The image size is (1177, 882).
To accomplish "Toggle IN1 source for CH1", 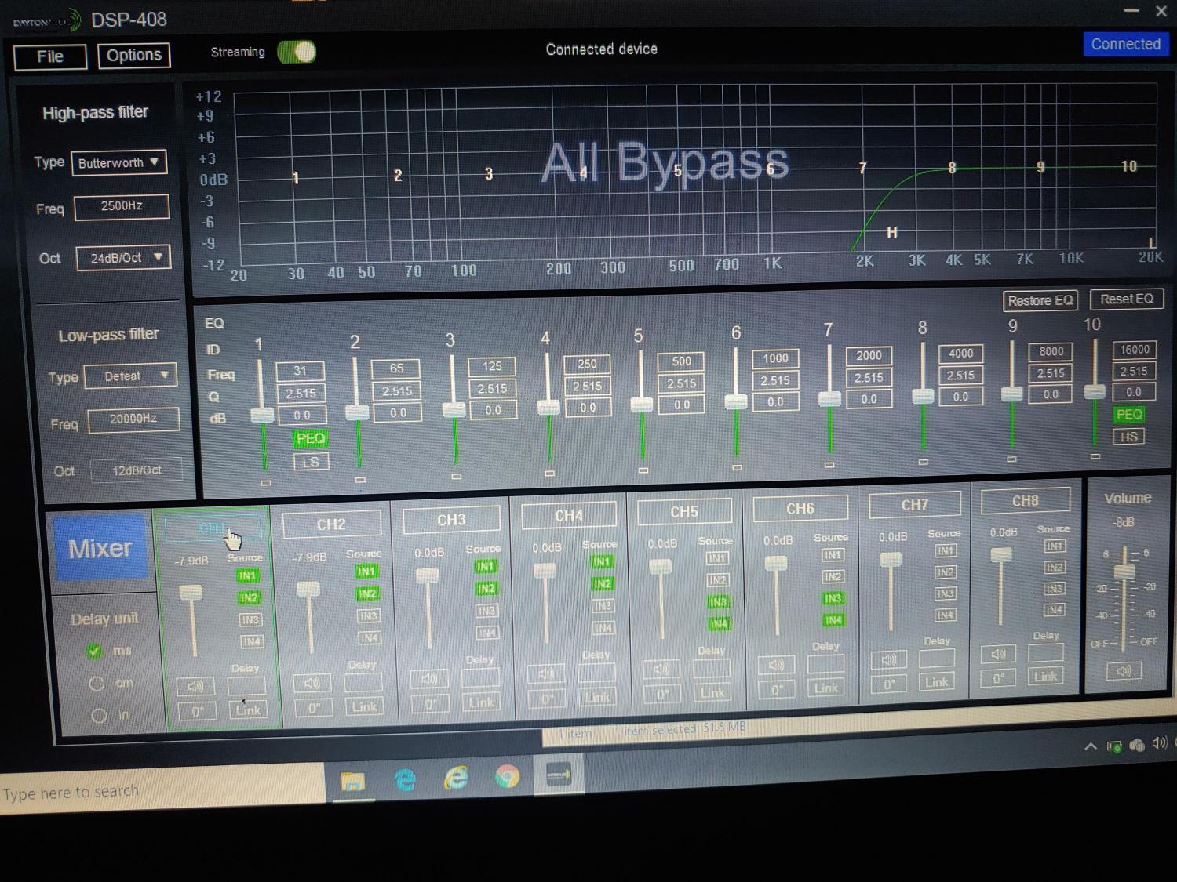I will (247, 575).
